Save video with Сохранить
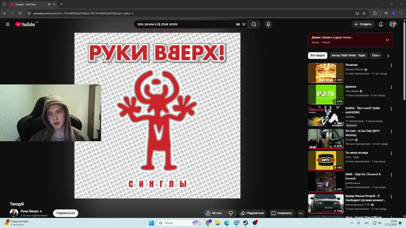 coord(282,213)
